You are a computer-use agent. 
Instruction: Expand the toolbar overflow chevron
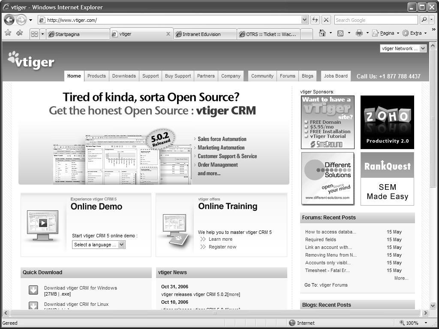click(x=434, y=29)
